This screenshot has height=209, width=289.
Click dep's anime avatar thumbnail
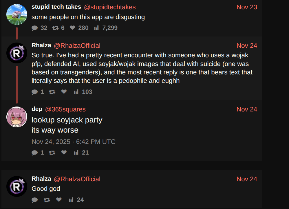click(17, 117)
